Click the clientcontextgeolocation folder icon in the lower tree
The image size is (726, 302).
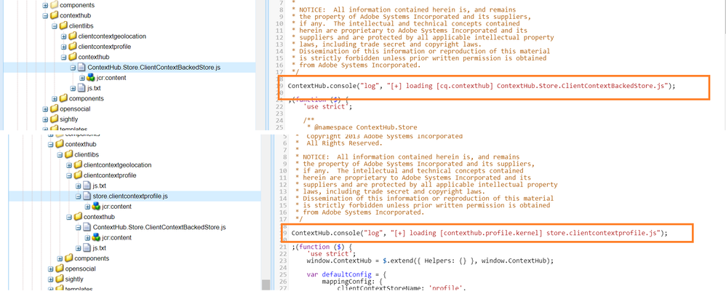coord(78,165)
